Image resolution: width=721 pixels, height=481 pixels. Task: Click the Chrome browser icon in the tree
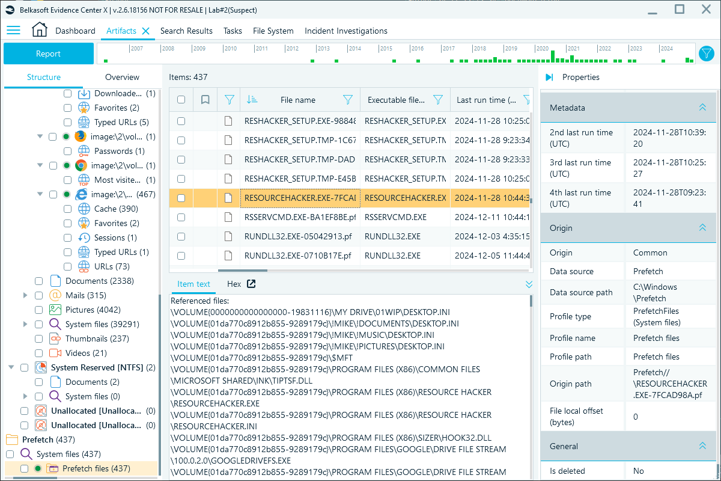click(81, 165)
